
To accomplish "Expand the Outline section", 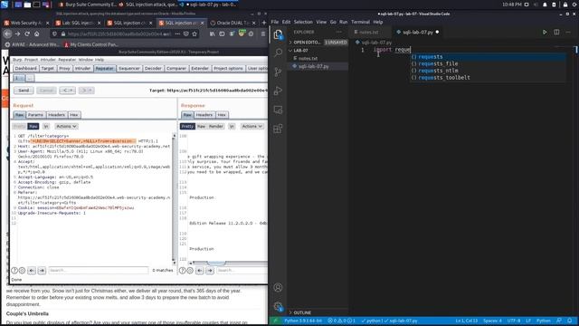I will (x=302, y=312).
